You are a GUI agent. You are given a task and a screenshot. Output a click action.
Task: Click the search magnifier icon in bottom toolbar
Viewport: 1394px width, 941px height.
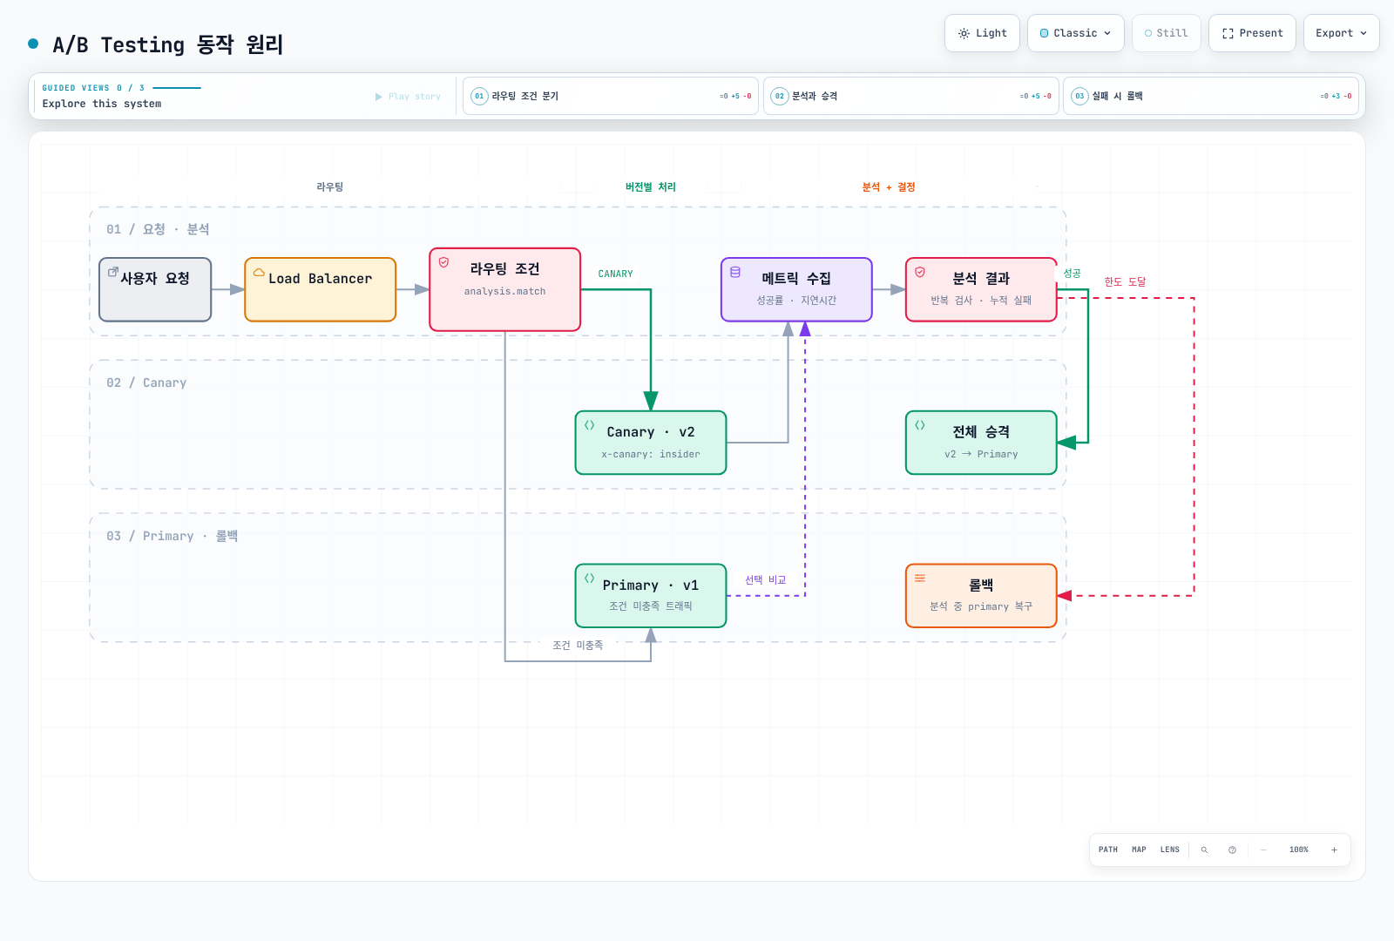coord(1204,850)
